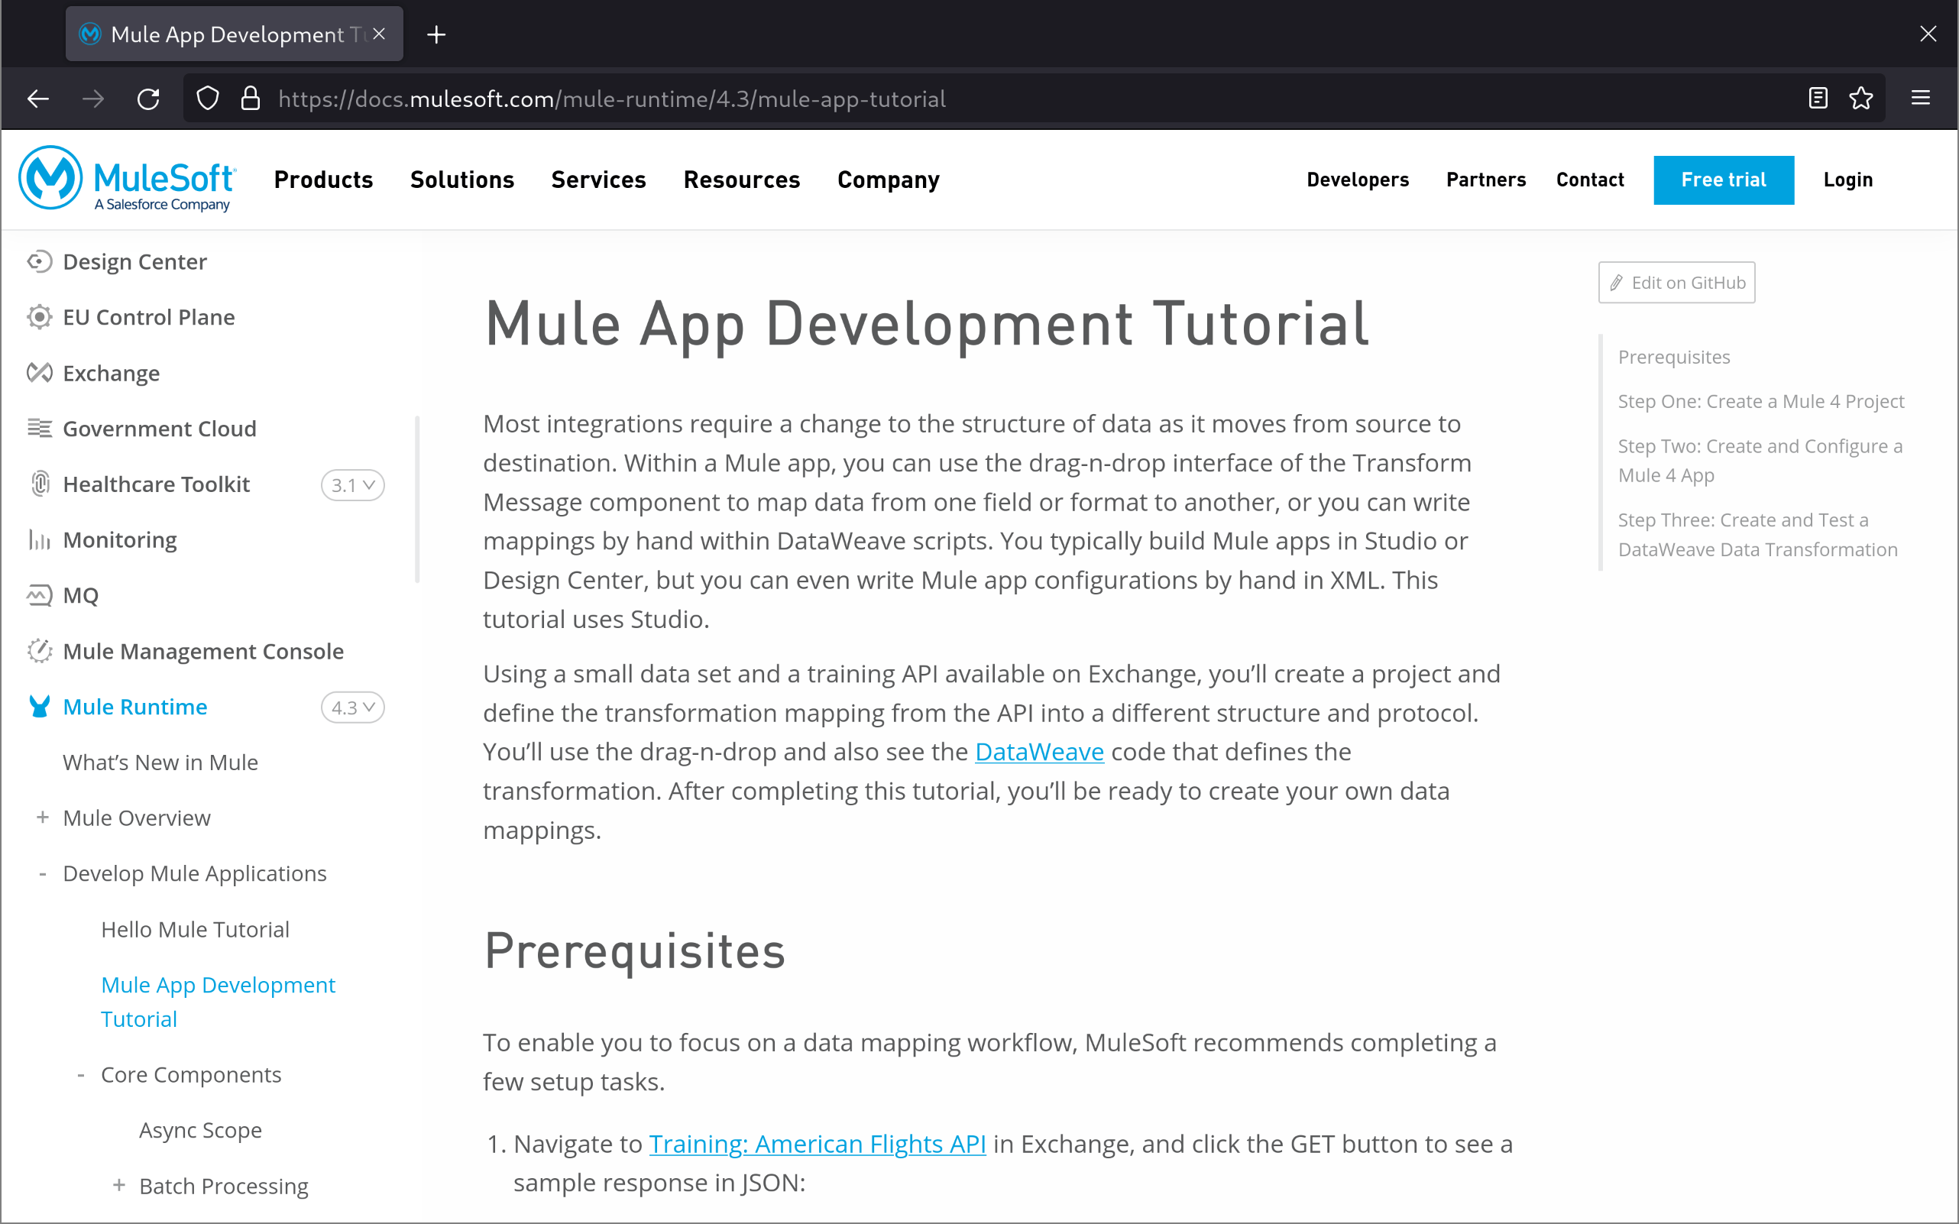This screenshot has height=1224, width=1959.
Task: Select the Mule Runtime icon
Action: (39, 706)
